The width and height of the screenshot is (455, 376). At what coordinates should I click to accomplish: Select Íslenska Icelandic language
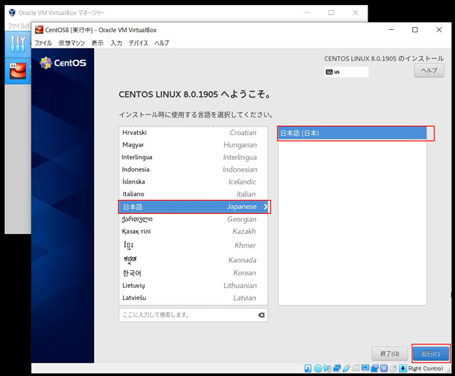click(193, 182)
